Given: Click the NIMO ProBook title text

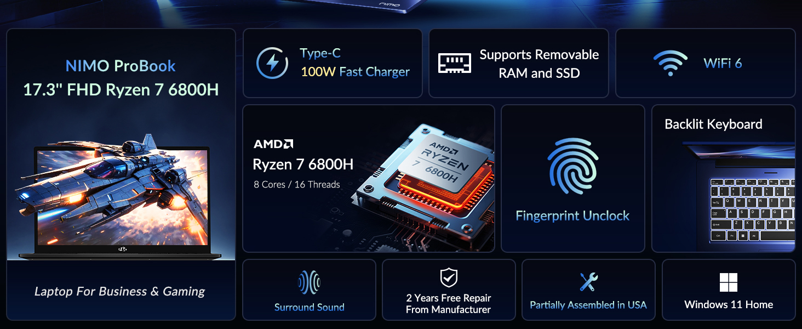Looking at the screenshot, I should pos(121,66).
